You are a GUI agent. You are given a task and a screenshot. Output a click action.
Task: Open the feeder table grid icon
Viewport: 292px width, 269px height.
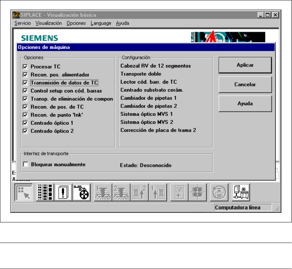click(45, 192)
